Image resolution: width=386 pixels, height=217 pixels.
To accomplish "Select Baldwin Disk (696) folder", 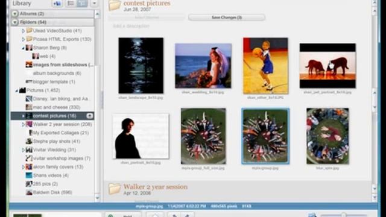I will (49, 192).
